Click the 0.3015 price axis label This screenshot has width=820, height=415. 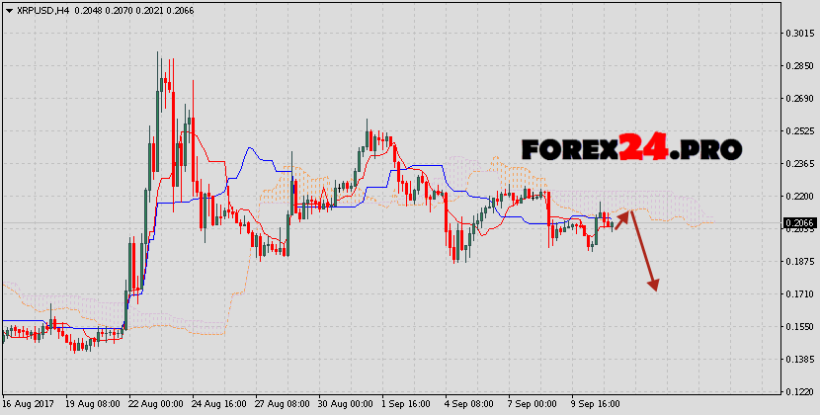(x=799, y=34)
